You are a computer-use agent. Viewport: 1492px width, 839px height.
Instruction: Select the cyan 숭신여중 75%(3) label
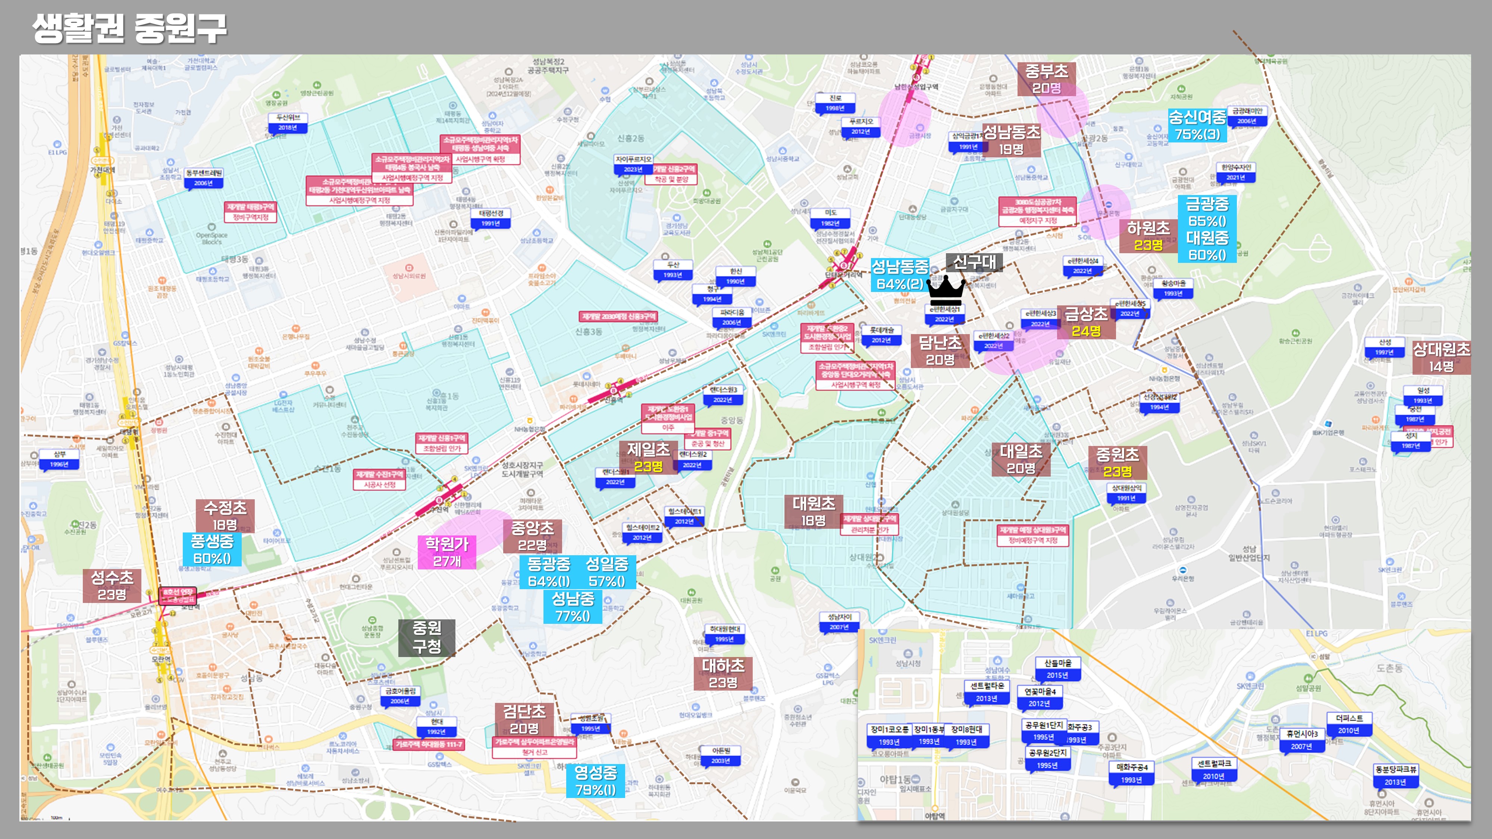(x=1197, y=126)
